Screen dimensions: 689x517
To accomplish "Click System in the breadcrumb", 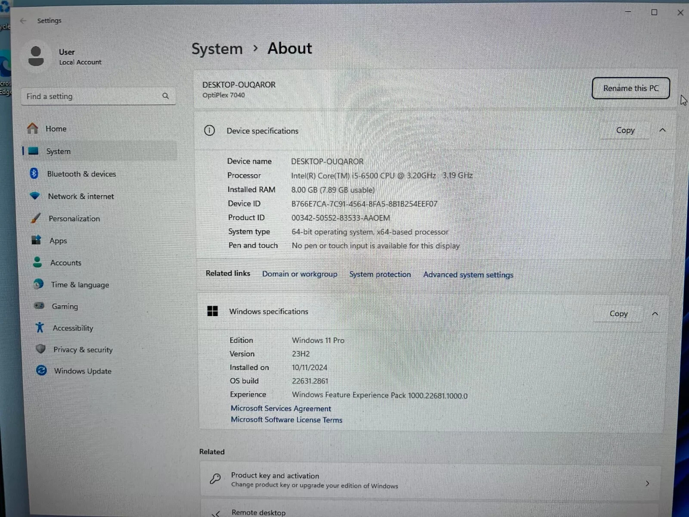I will tap(217, 49).
